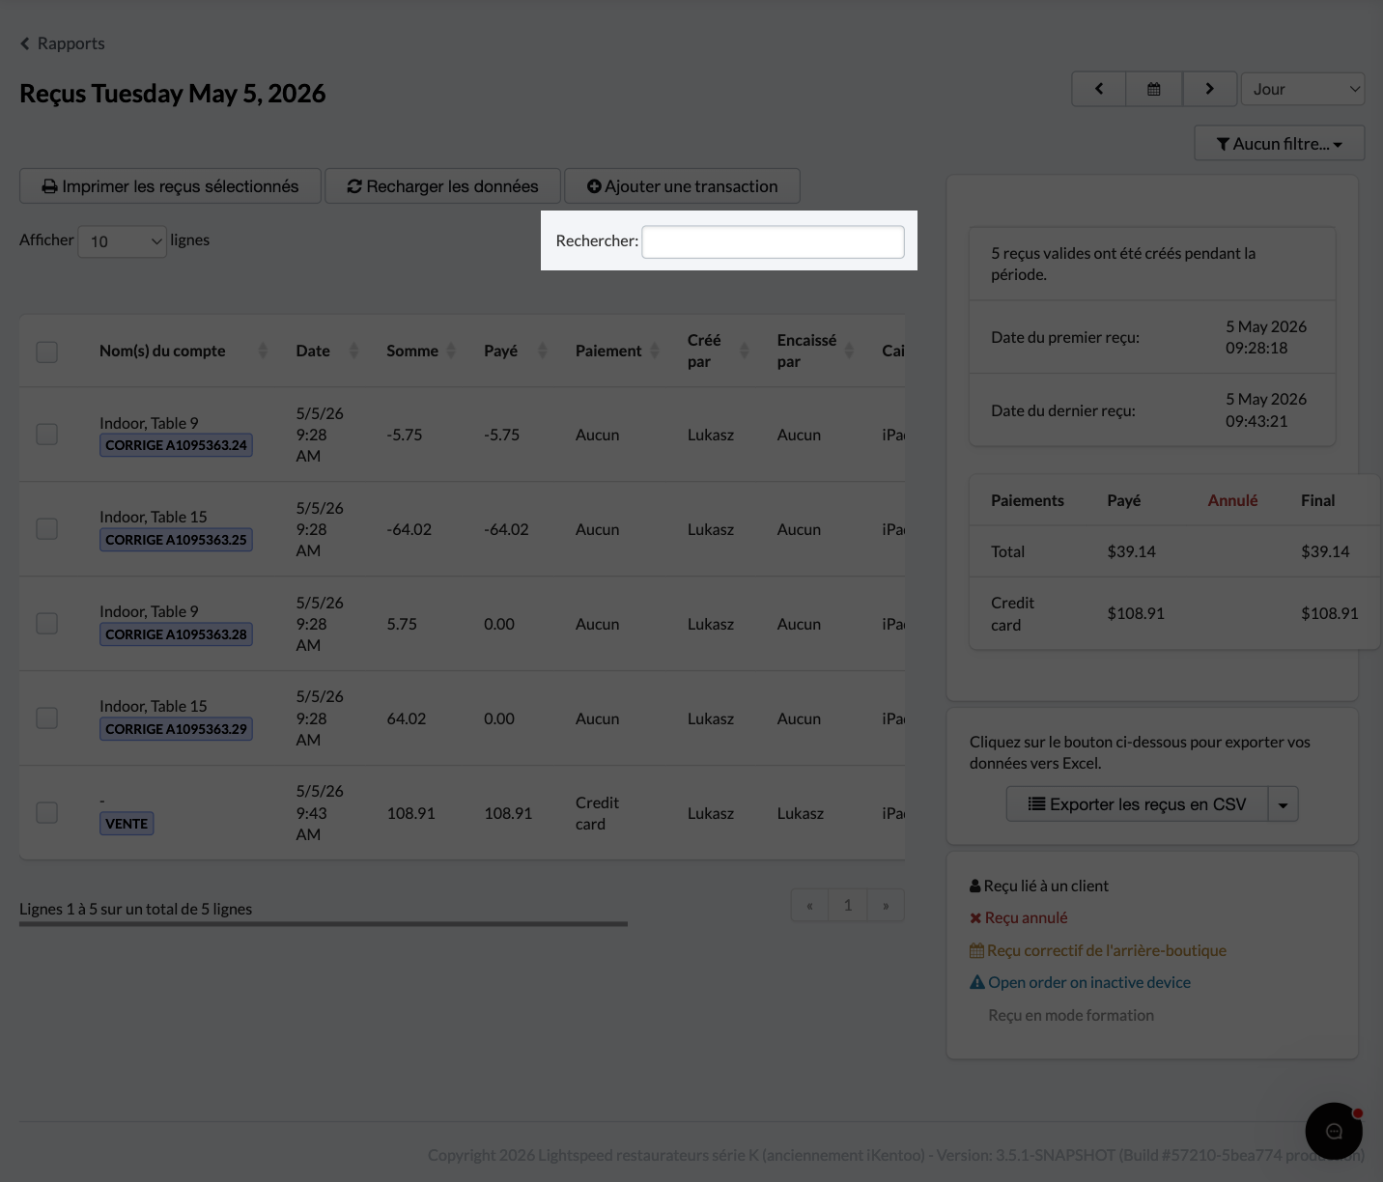The height and width of the screenshot is (1182, 1383).
Task: Open the Jour period dropdown
Action: [1303, 89]
